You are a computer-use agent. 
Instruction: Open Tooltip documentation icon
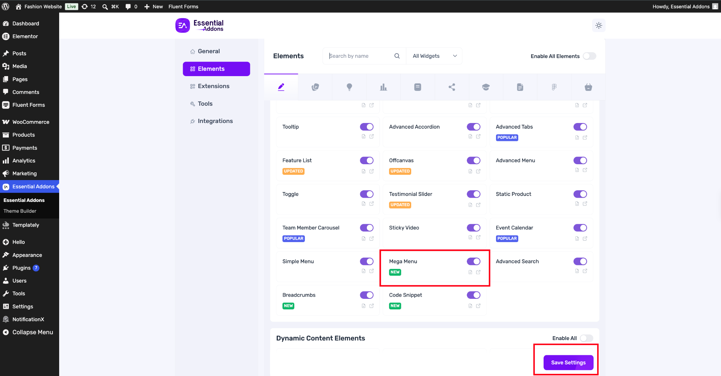pos(364,136)
